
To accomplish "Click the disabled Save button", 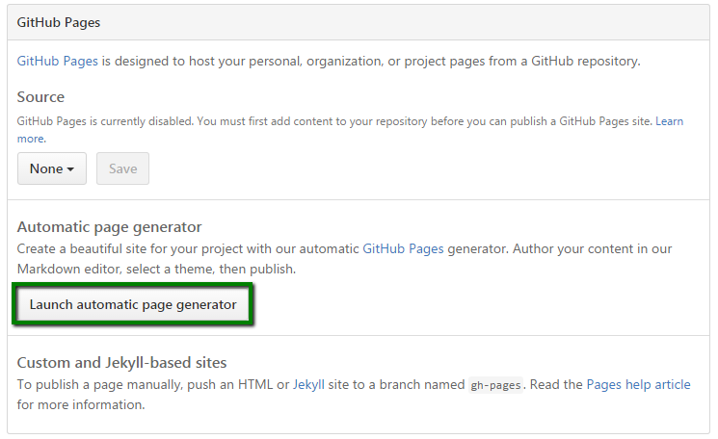I will coord(122,168).
